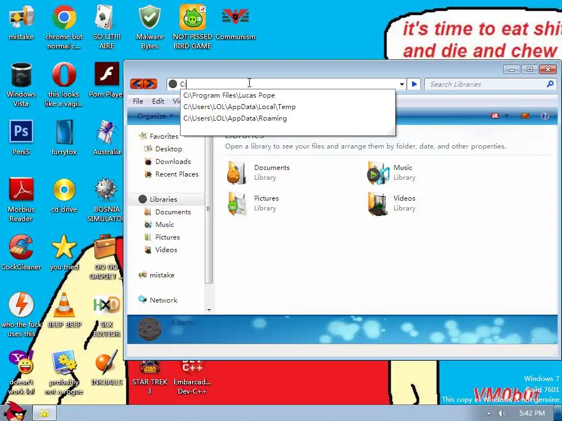
Task: Expand the address bar history dropdown arrow
Action: coord(402,84)
